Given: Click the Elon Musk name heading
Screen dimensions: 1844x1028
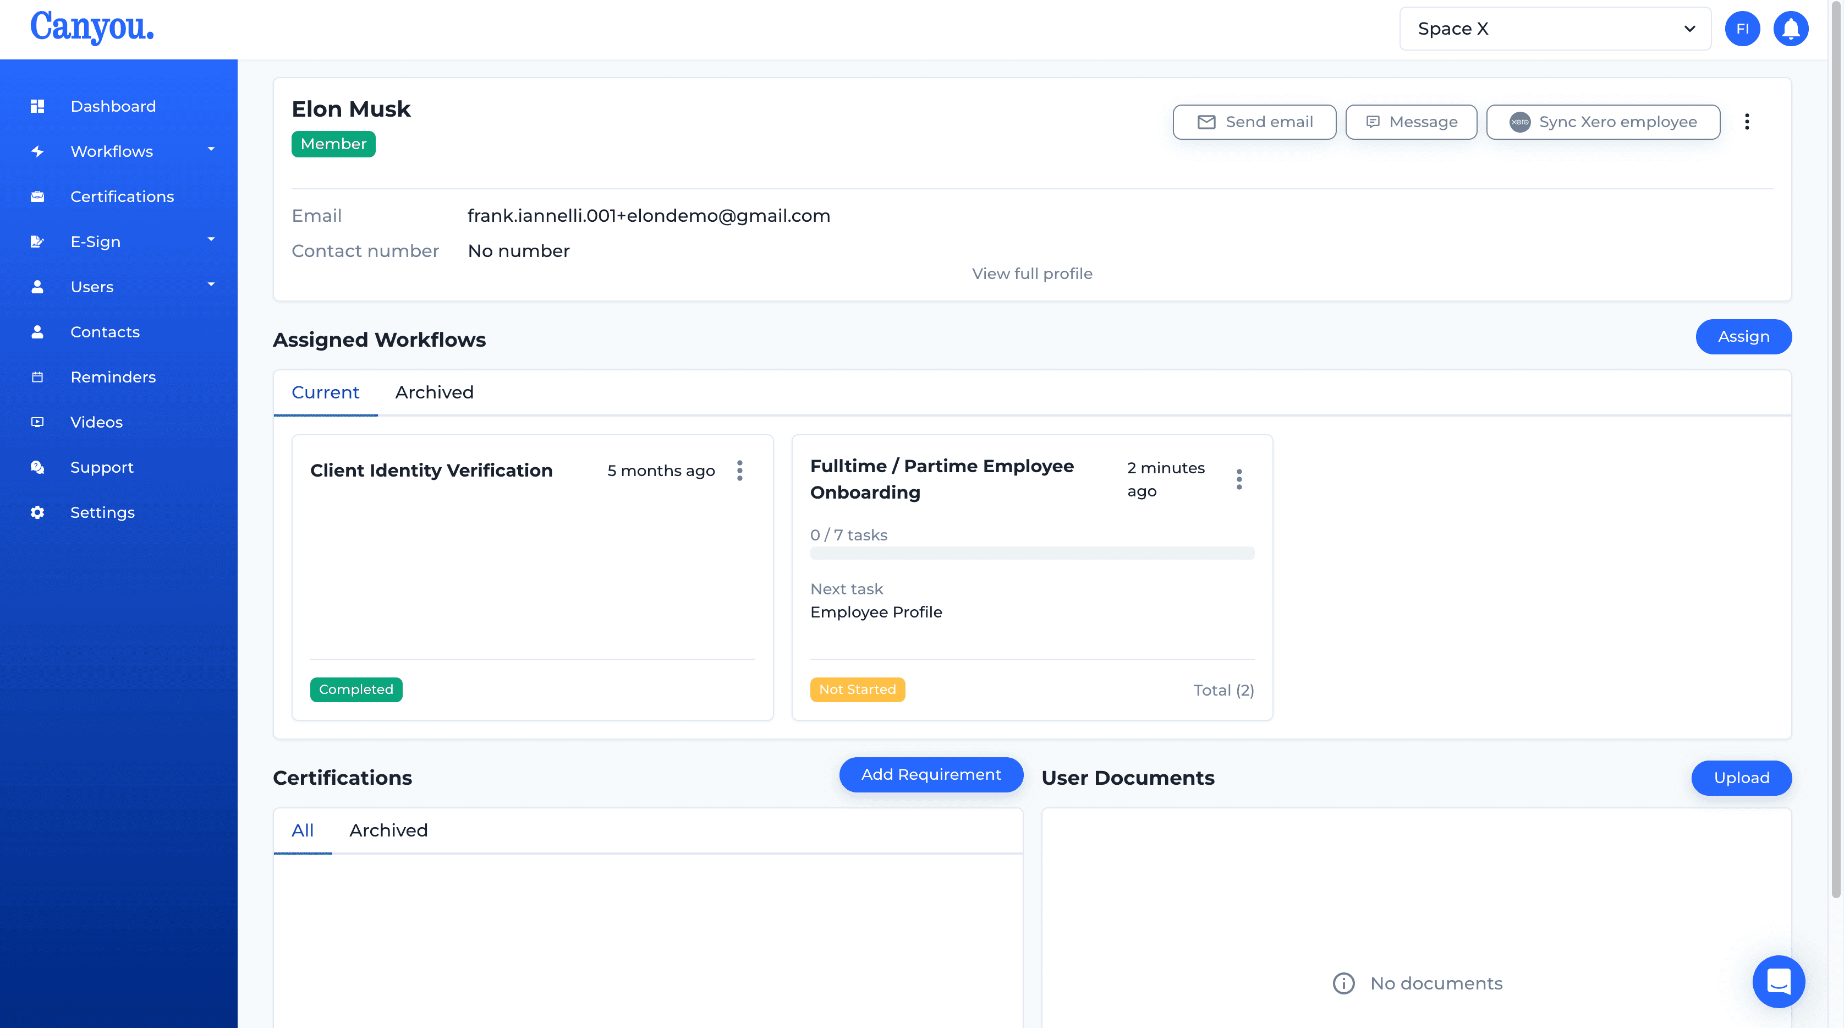Looking at the screenshot, I should 351,109.
